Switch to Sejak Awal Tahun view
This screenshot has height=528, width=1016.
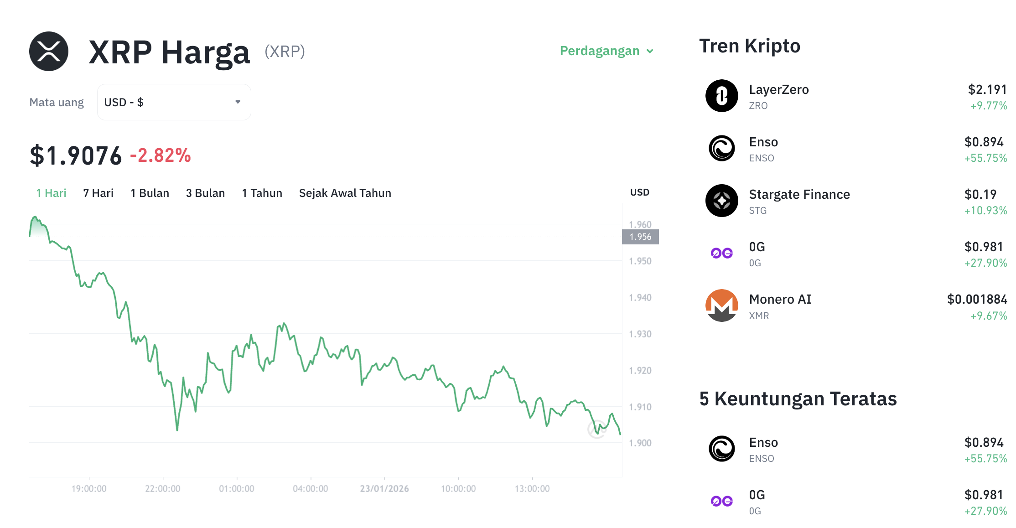click(x=345, y=193)
